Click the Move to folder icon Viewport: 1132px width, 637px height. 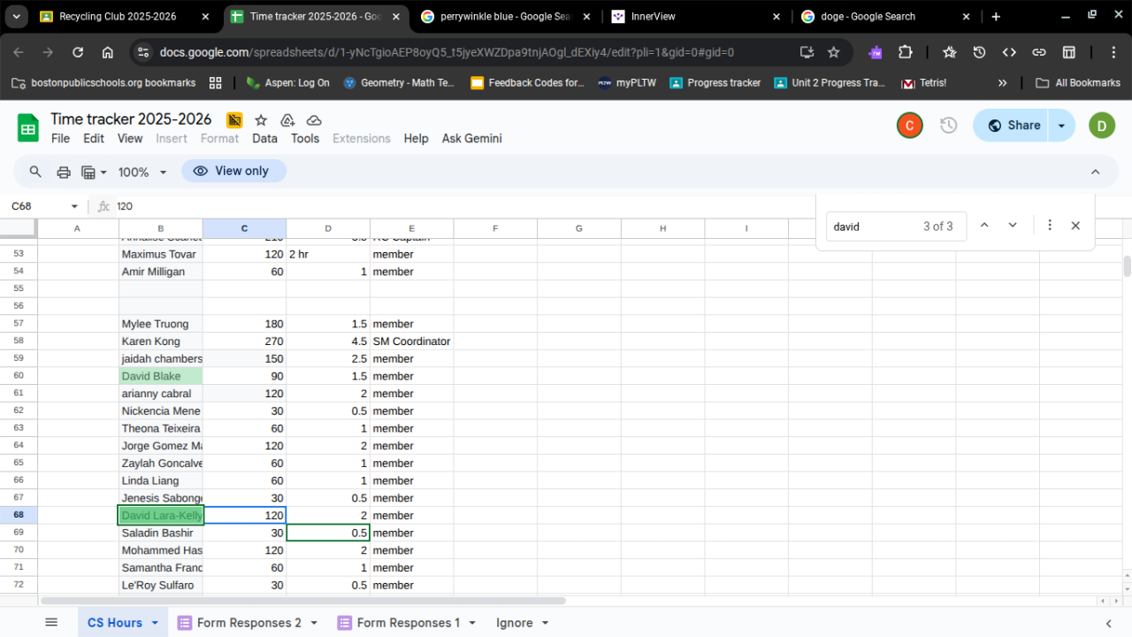tap(287, 120)
